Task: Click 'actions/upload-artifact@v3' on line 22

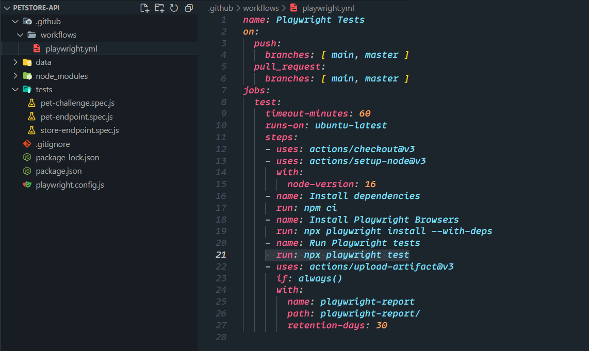Action: (x=381, y=267)
